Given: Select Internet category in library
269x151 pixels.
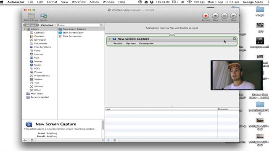Looking at the screenshot, I should click(39, 54).
